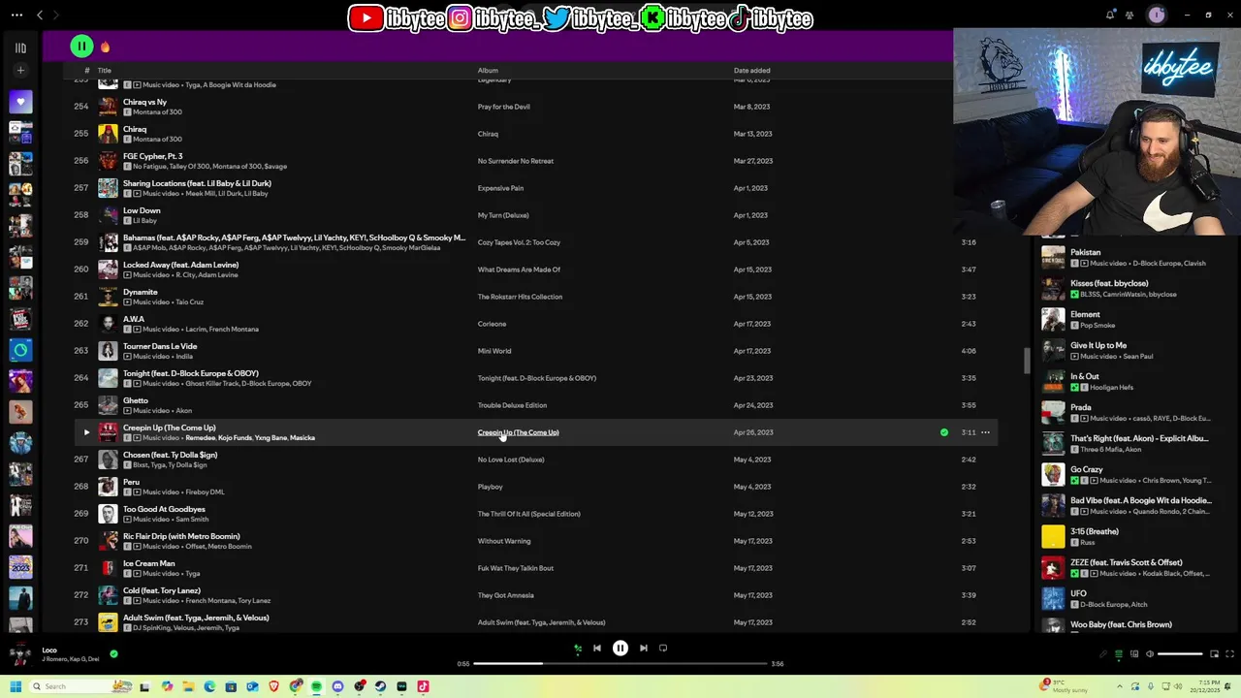1241x698 pixels.
Task: Select Give It Up to Me in queue
Action: (1098, 345)
